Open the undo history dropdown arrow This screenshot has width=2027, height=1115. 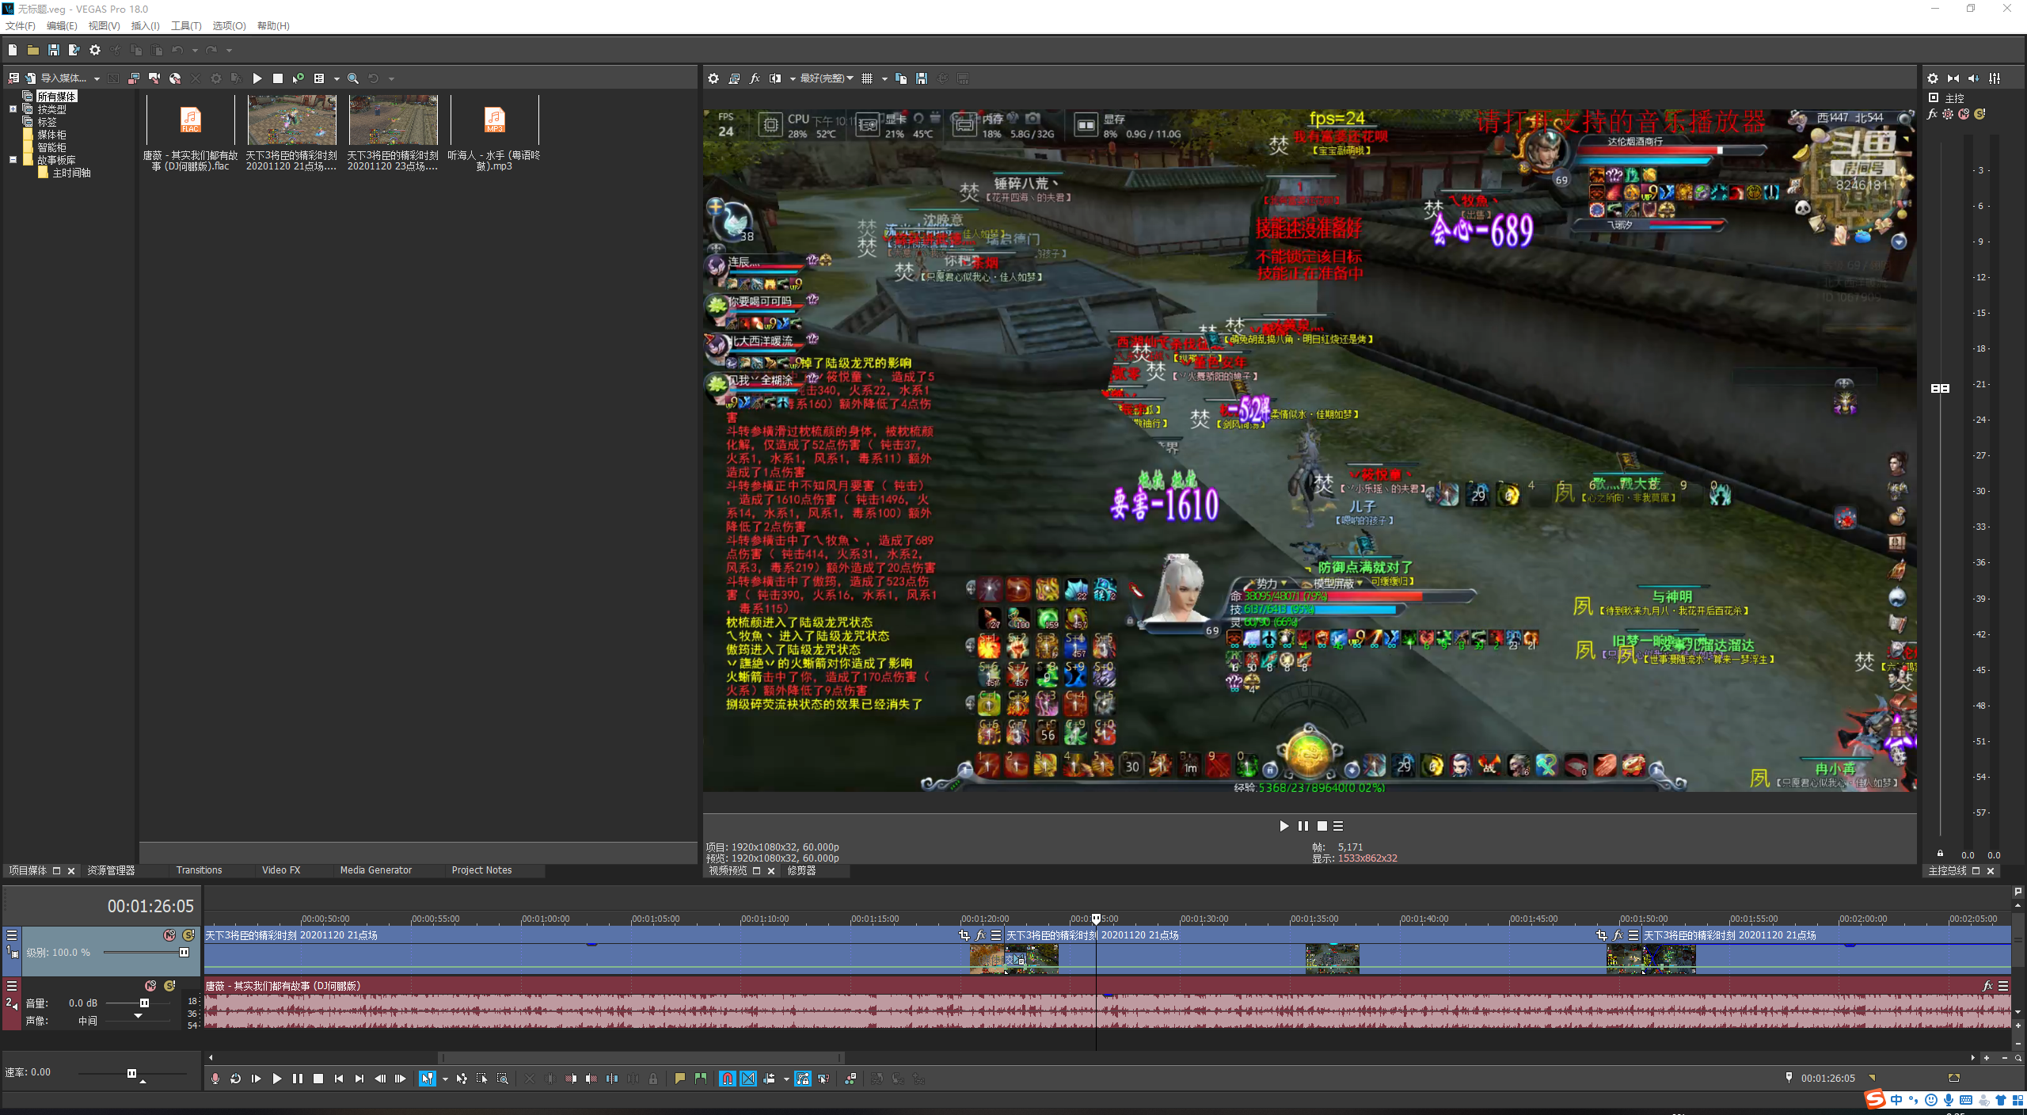[195, 50]
